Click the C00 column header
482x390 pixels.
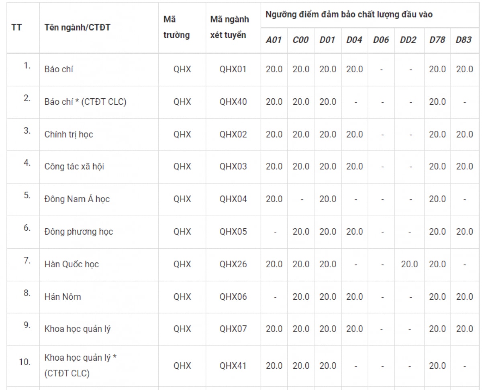coord(301,40)
